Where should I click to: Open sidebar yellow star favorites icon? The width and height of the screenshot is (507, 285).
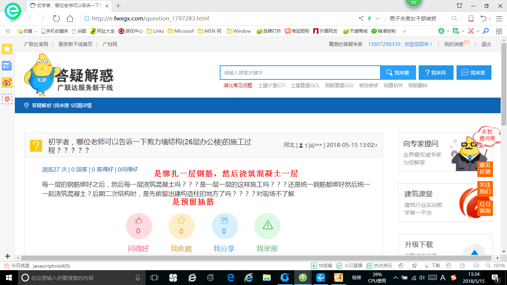point(7,49)
